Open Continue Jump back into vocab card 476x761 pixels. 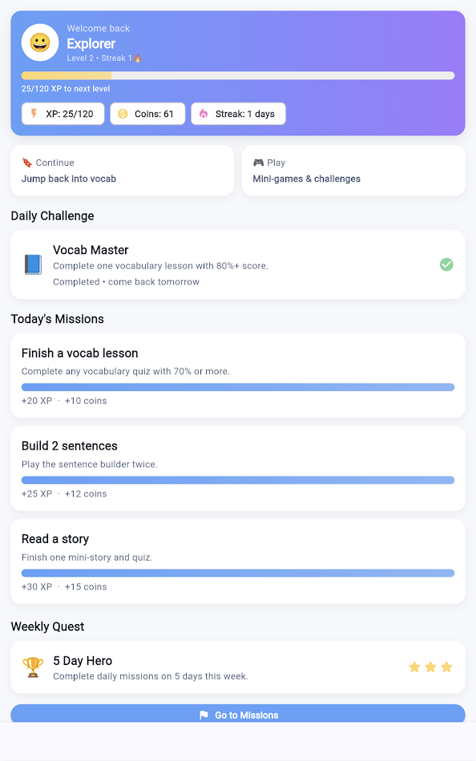tap(123, 171)
